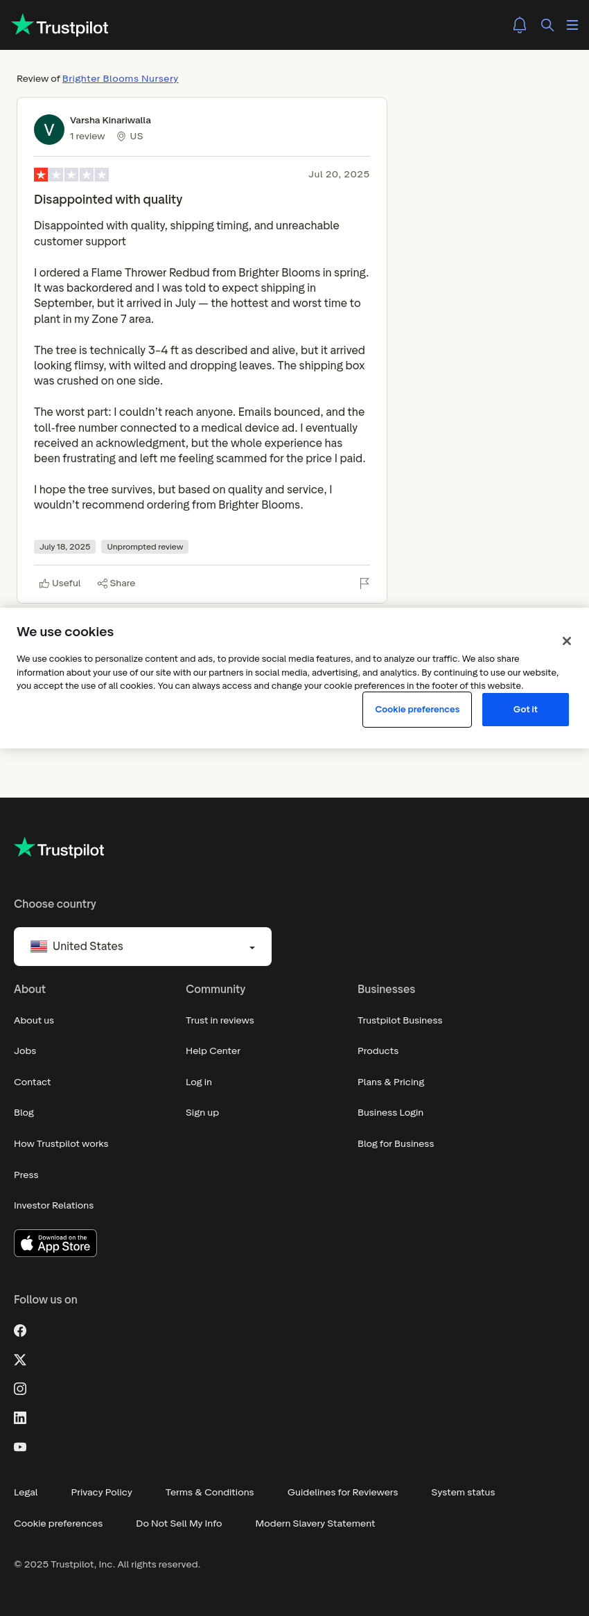Click the Unprompted review tag
589x1616 pixels.
click(145, 547)
